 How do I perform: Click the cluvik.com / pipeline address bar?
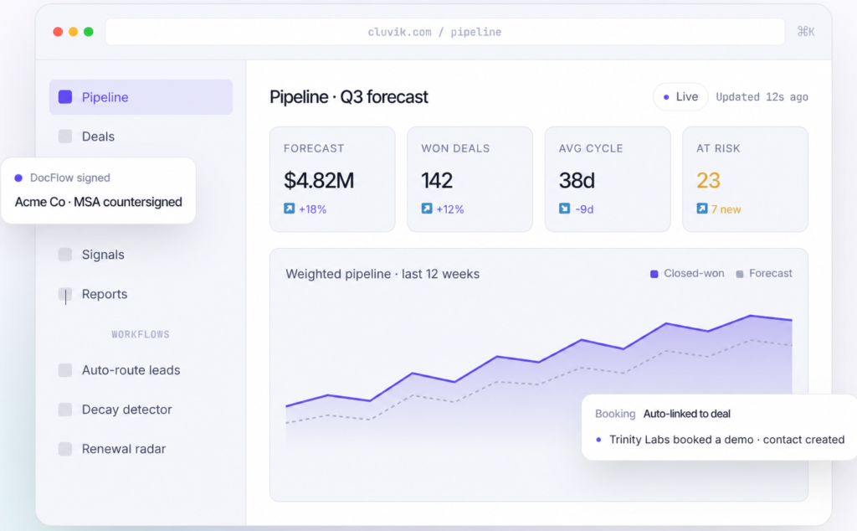[445, 32]
